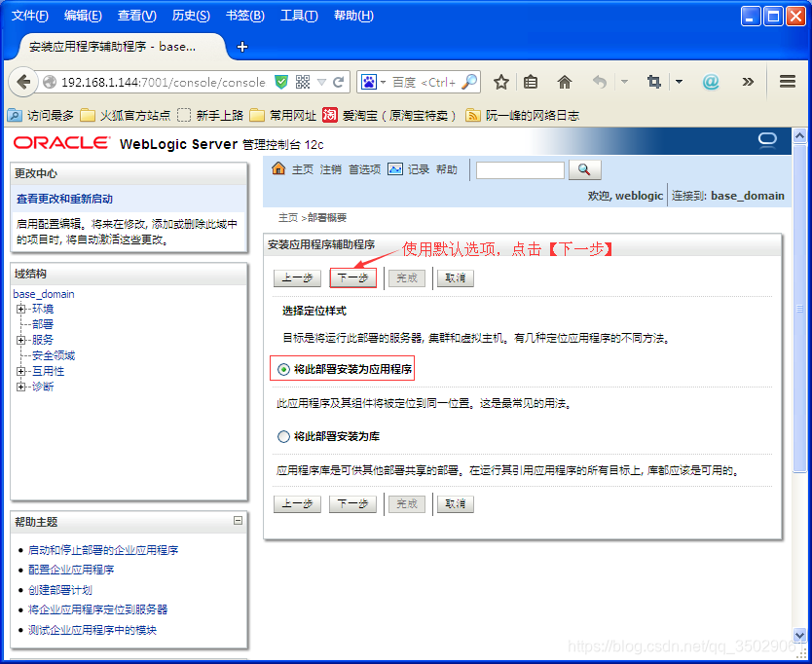The width and height of the screenshot is (812, 664).
Task: Open the 书签(B) menu
Action: [x=245, y=16]
